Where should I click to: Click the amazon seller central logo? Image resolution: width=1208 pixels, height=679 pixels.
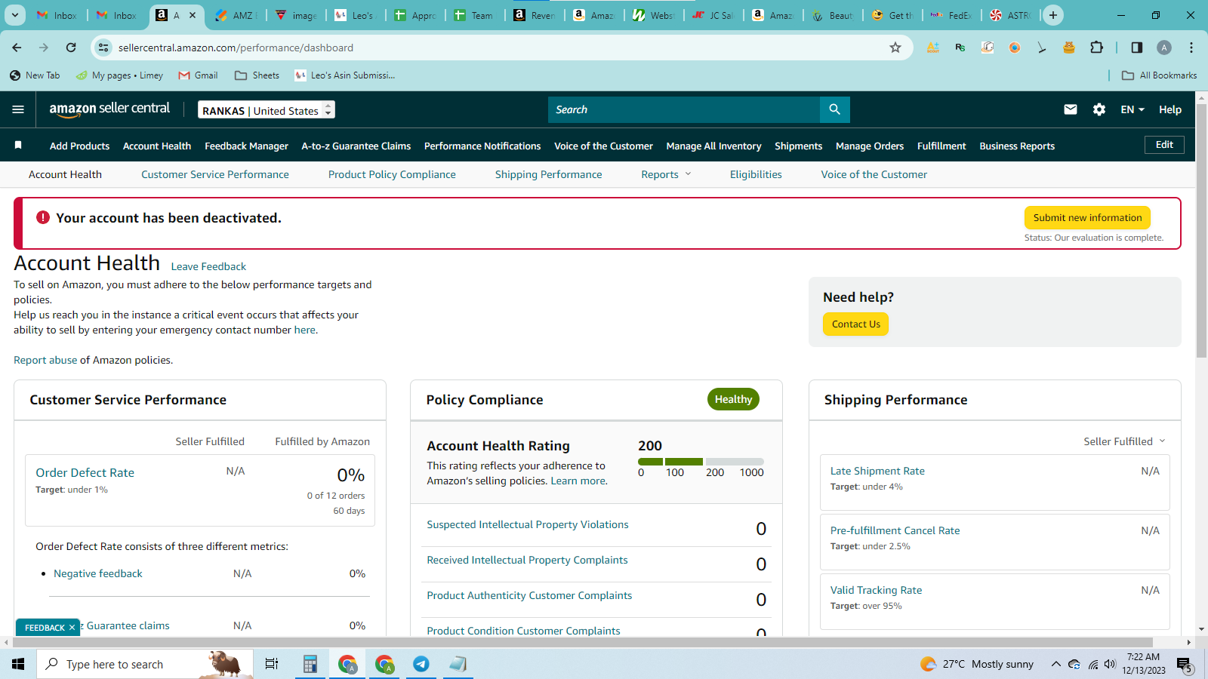[109, 109]
